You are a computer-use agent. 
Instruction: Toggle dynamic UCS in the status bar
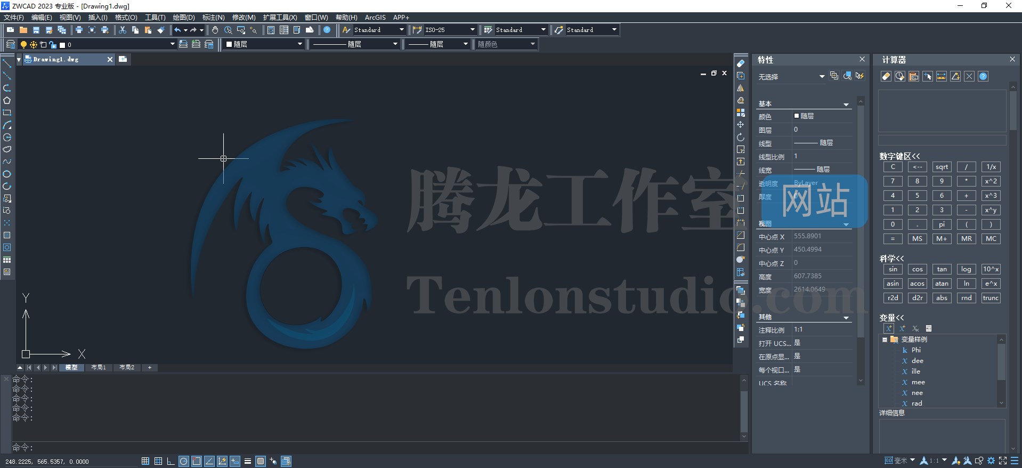(222, 461)
